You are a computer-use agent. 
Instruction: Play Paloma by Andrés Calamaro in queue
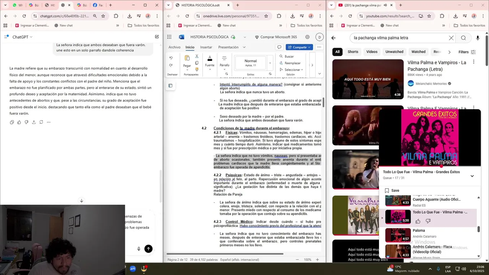pos(431,235)
